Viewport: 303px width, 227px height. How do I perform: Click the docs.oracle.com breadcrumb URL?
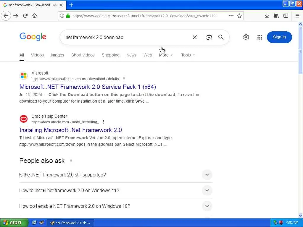click(65, 122)
